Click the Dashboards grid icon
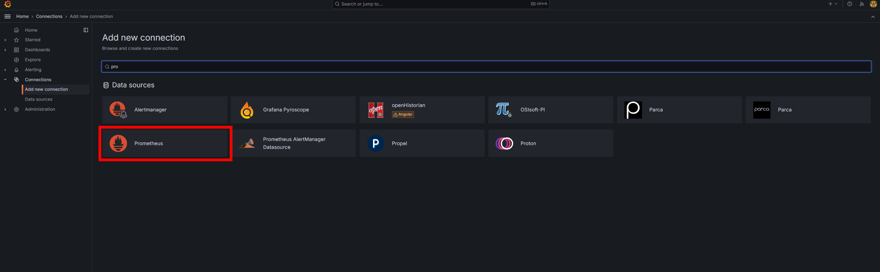 tap(17, 50)
